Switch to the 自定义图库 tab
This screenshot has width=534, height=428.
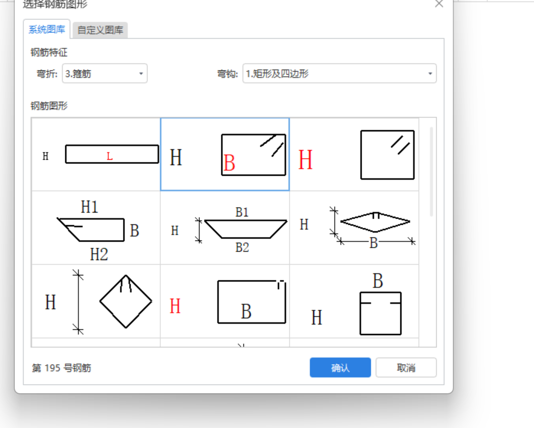click(x=100, y=30)
